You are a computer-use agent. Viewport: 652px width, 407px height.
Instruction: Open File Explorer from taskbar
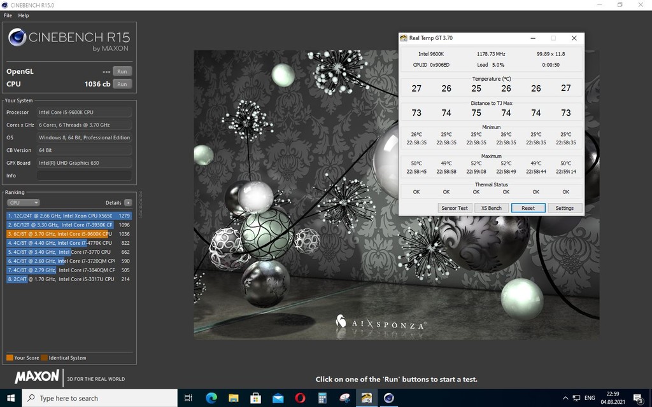point(233,399)
